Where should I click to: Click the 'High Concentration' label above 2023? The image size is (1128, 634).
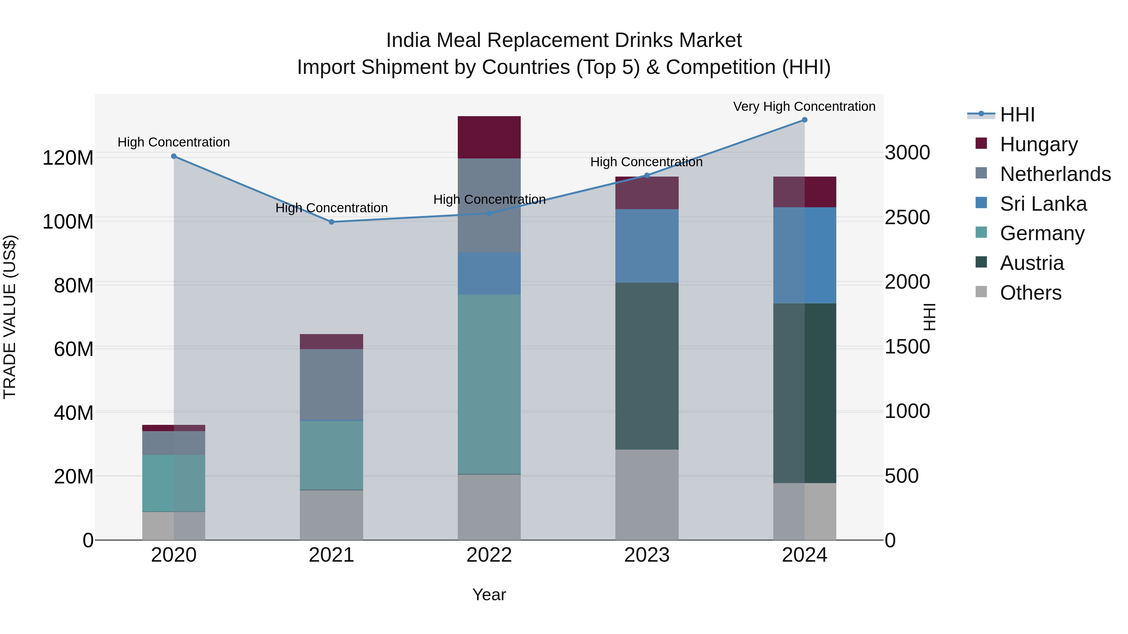(646, 162)
